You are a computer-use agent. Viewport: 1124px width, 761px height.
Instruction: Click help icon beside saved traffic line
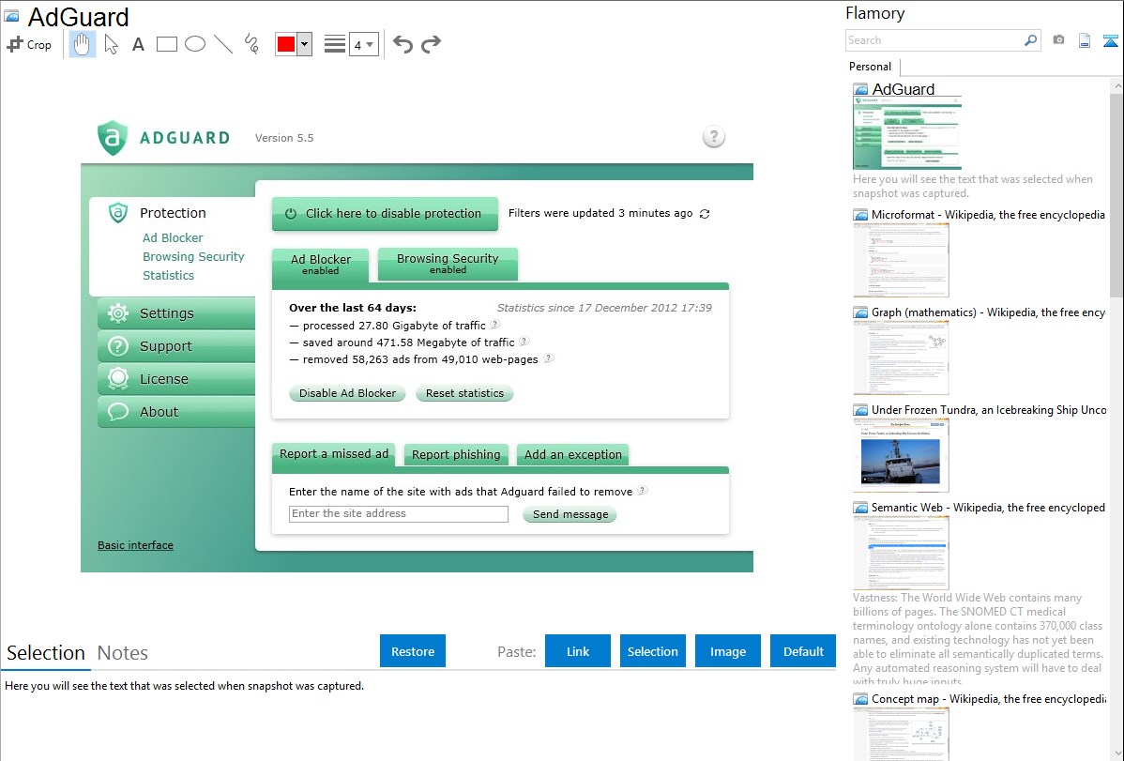tap(524, 342)
